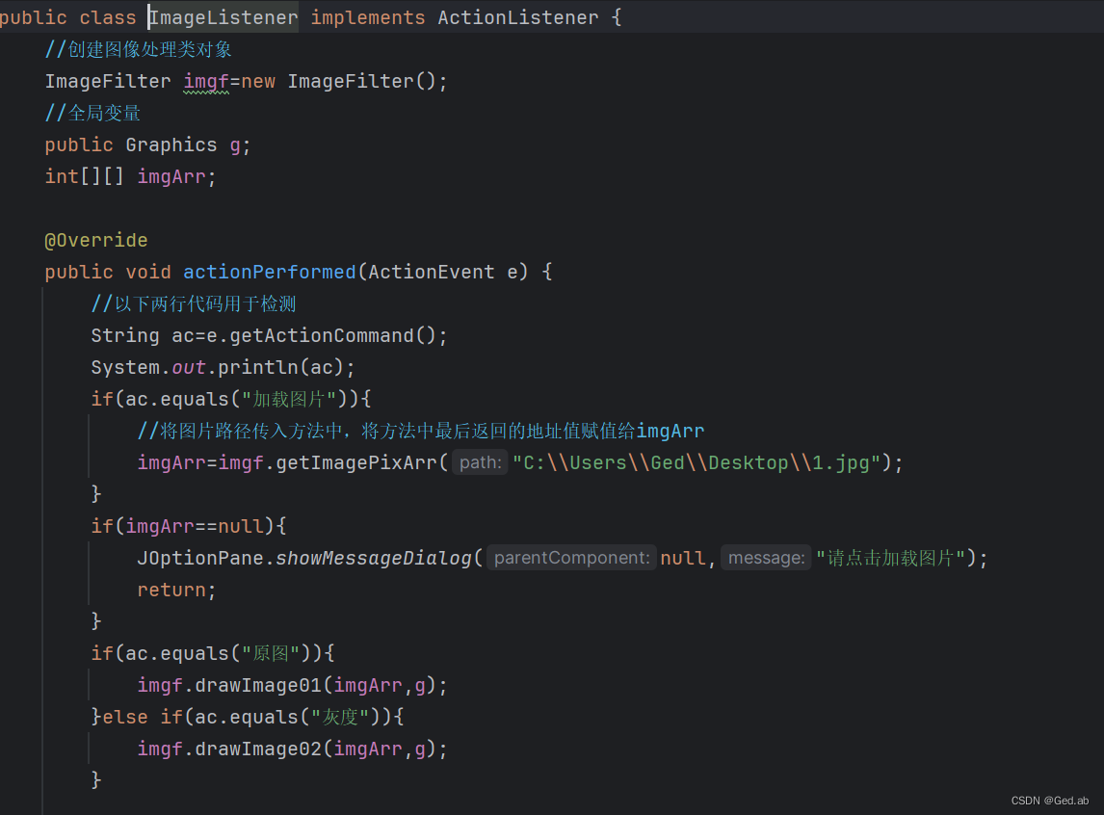Click the comment //创建图像处理类对象
This screenshot has height=815, width=1104.
(x=138, y=49)
